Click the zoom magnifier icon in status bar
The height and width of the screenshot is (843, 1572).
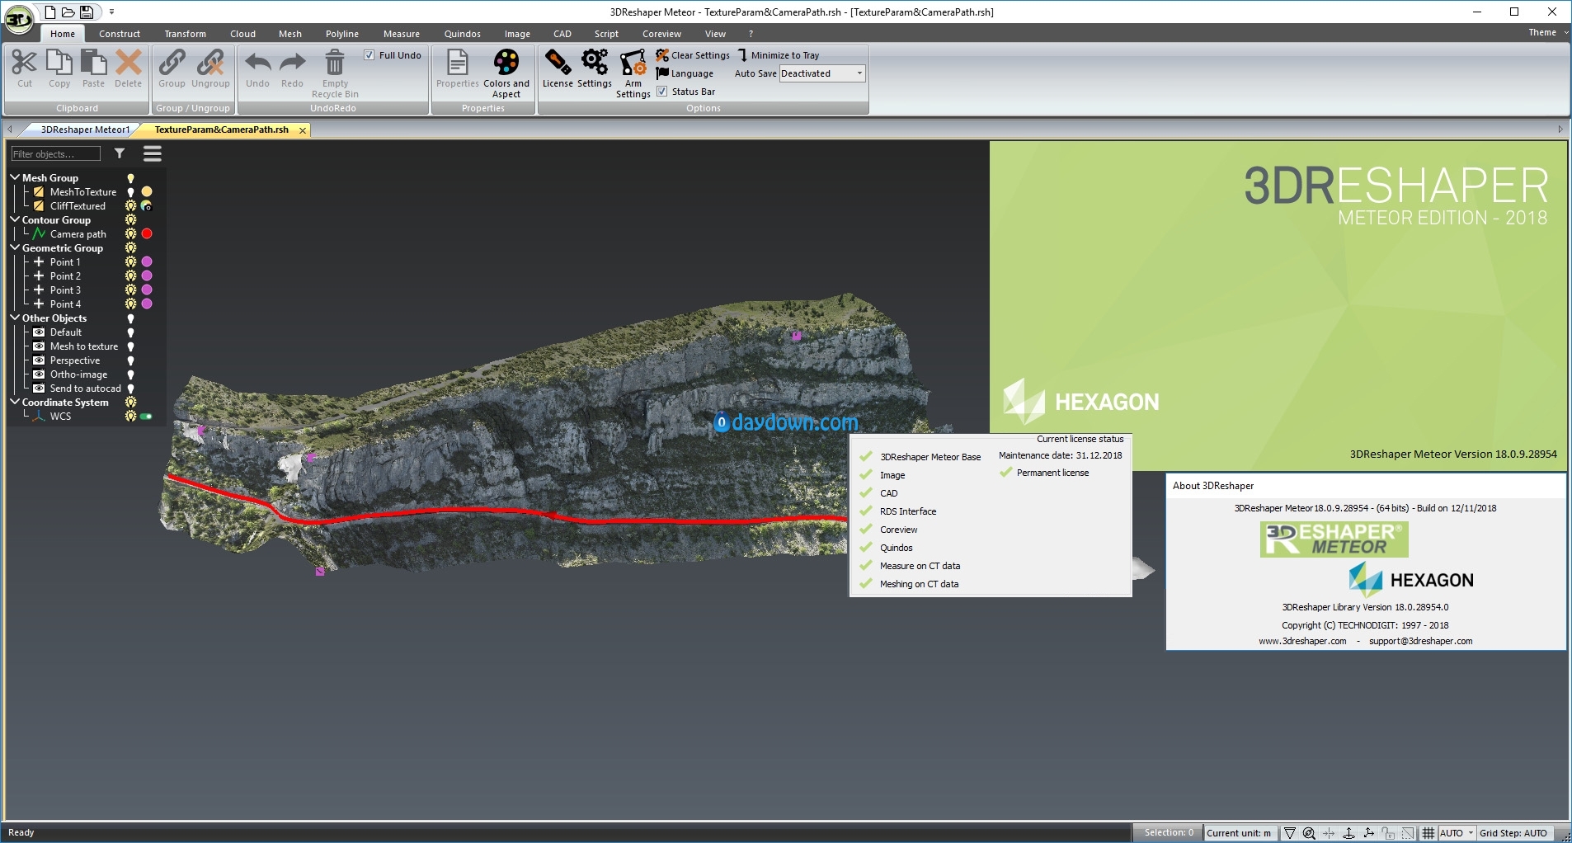coord(1309,833)
